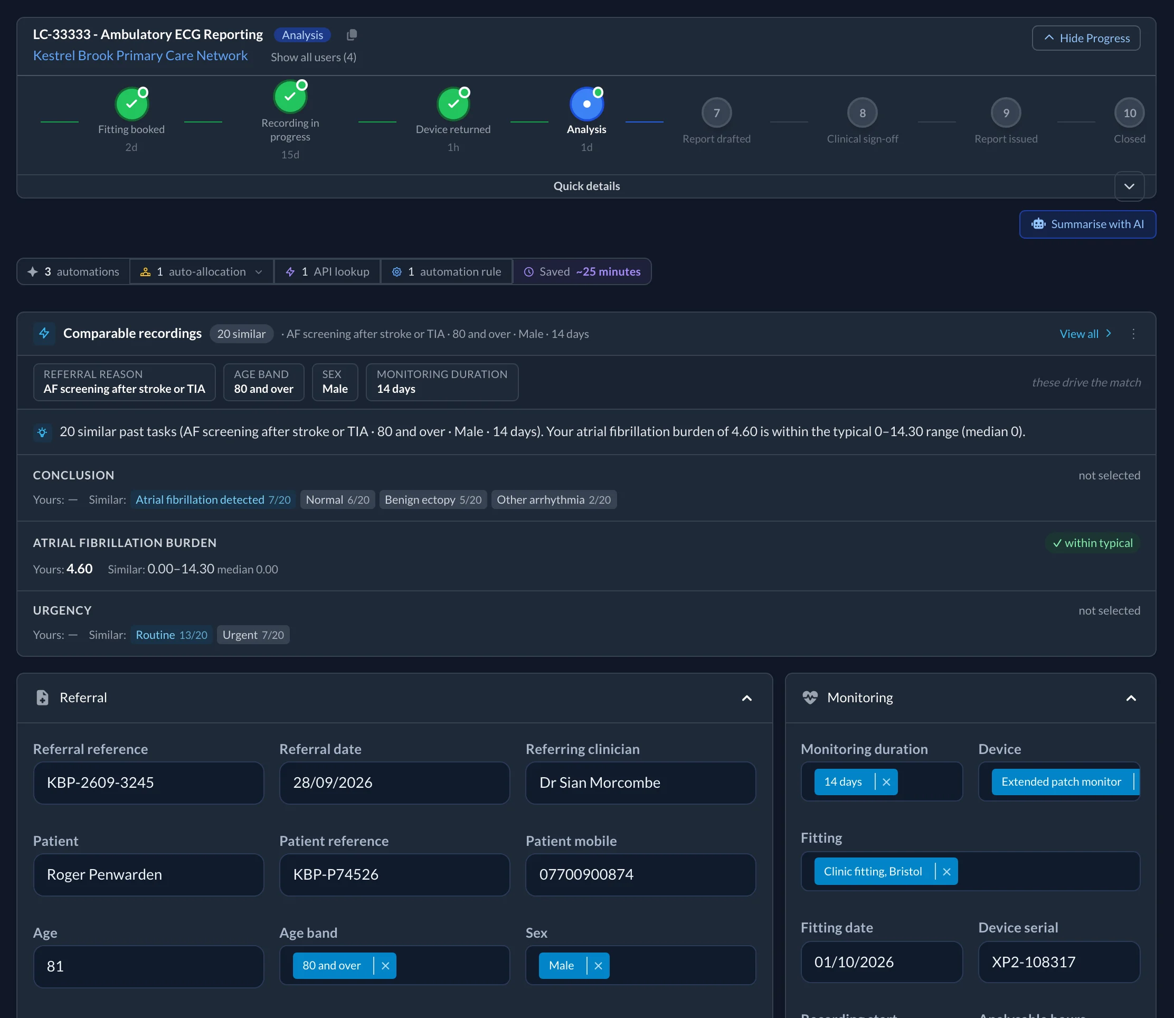Remove the Male sex tag
1174x1018 pixels.
[x=598, y=966]
